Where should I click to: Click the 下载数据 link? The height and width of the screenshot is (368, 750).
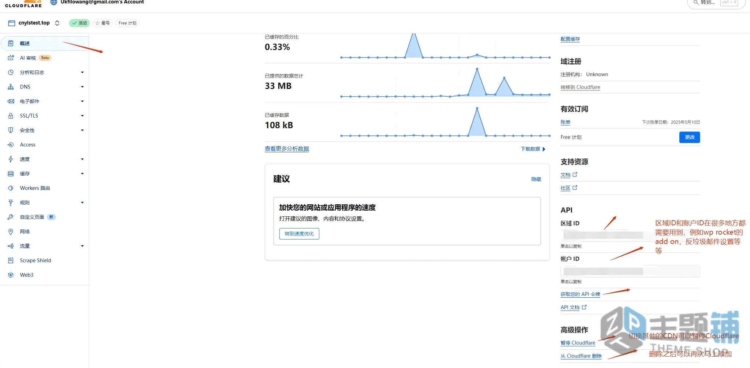coord(533,149)
